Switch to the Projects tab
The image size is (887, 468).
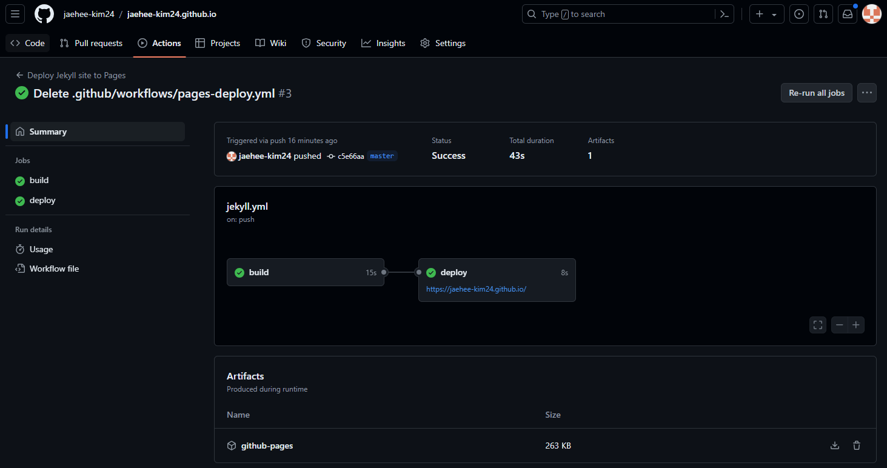tap(218, 43)
